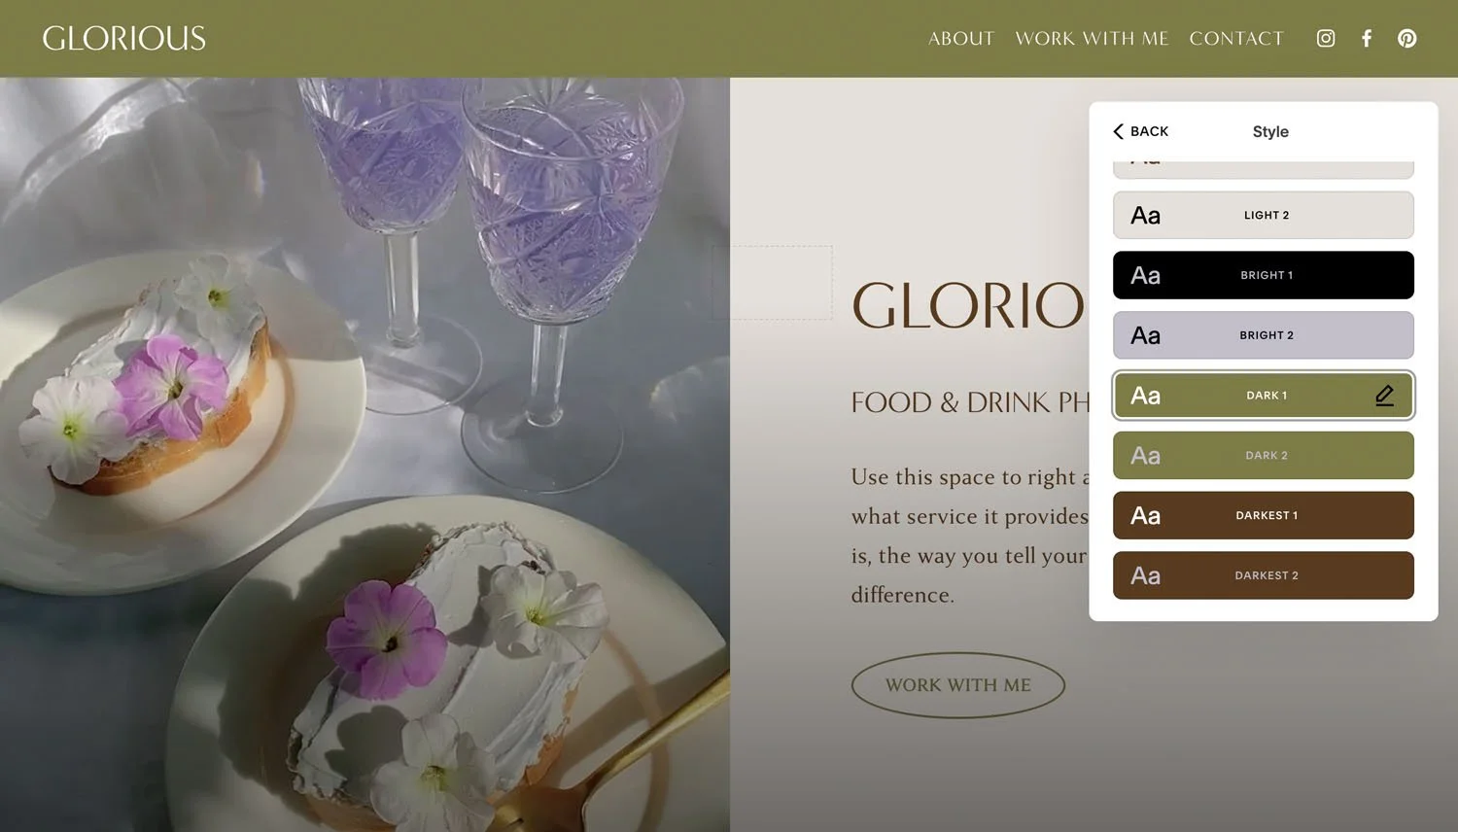
Task: Click the Food & Drink subheading text
Action: tap(970, 402)
